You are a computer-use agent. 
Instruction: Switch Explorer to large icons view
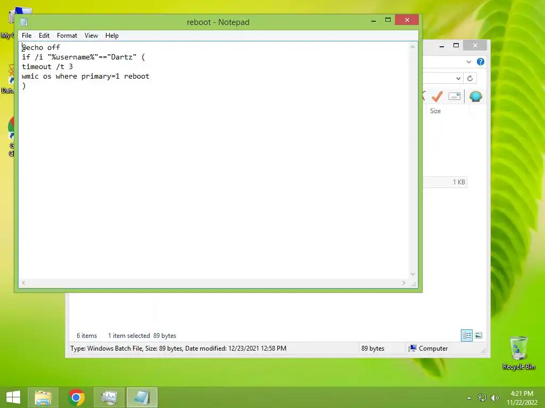point(478,335)
